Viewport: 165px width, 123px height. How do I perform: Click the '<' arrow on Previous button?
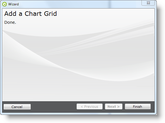click(82, 107)
